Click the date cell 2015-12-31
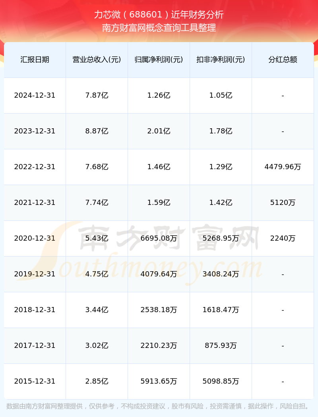 tap(35, 381)
